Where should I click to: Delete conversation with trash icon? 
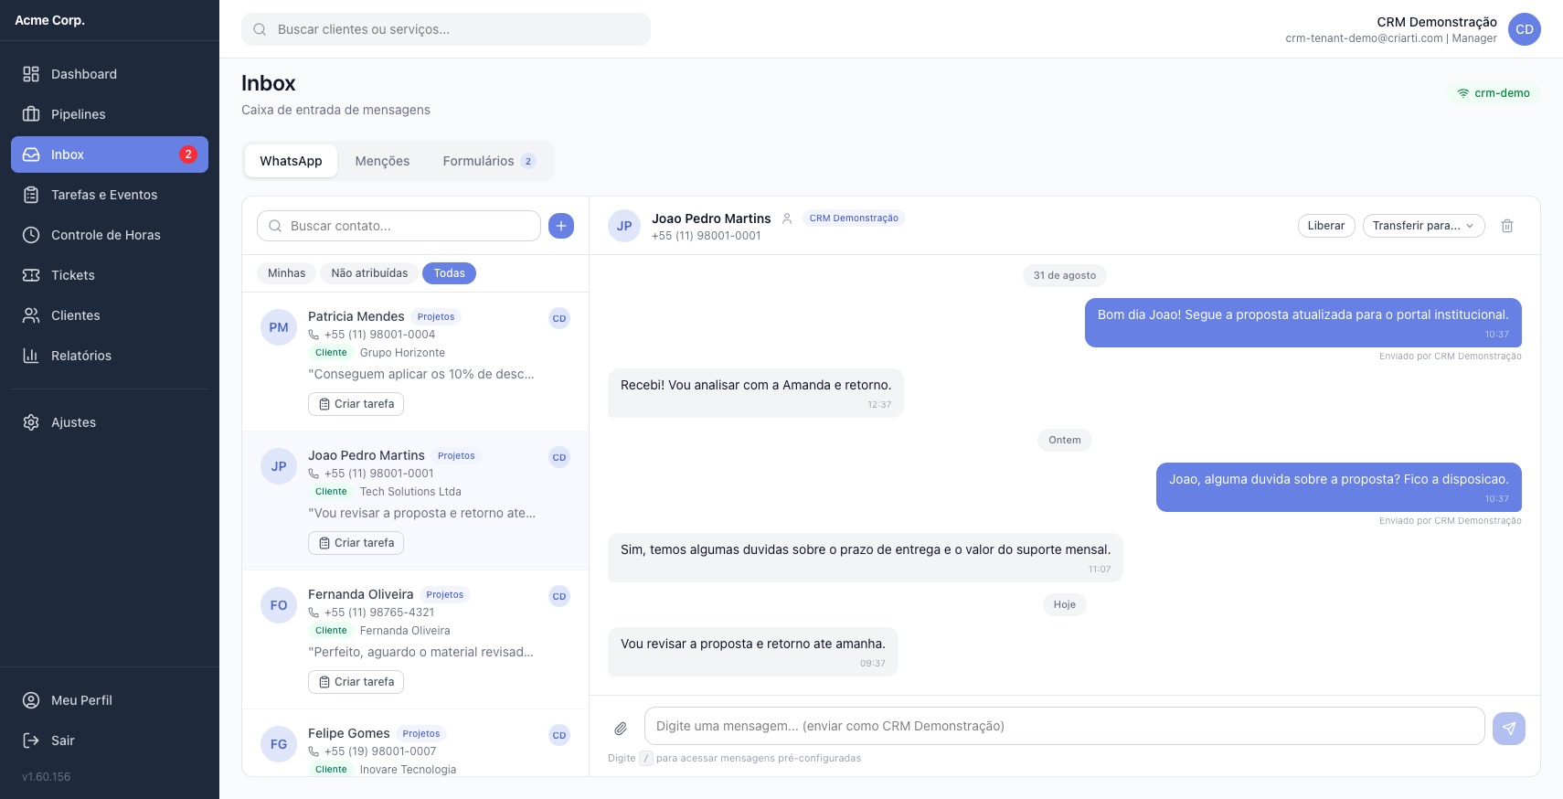(1507, 226)
